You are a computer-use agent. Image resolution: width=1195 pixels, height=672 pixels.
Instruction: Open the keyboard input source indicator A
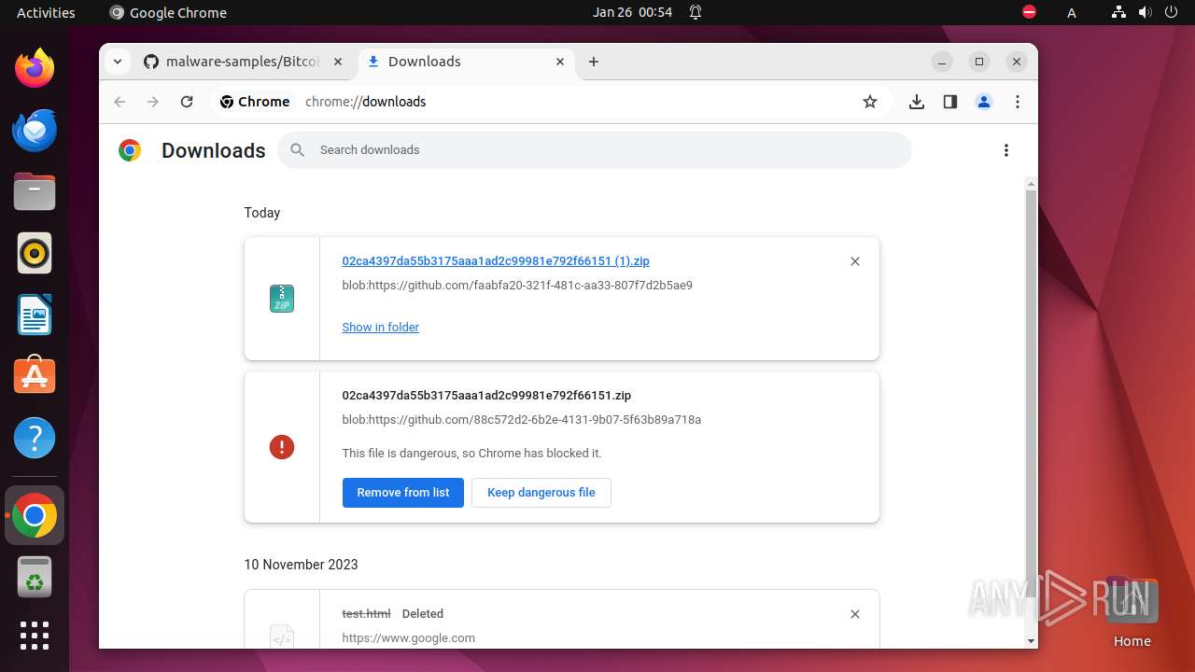[1072, 13]
